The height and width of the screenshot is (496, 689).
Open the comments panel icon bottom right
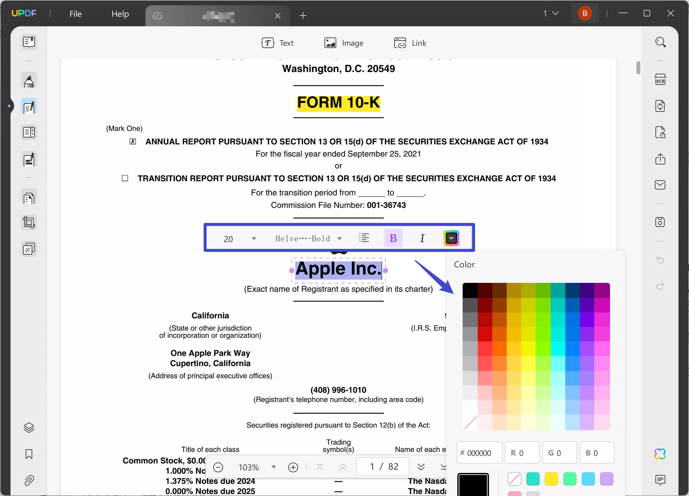(x=660, y=480)
